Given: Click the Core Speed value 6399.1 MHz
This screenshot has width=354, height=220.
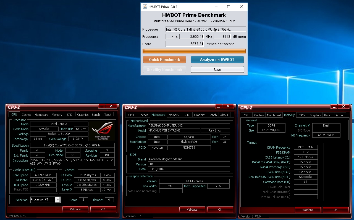Looking at the screenshot, I should 43,175.
